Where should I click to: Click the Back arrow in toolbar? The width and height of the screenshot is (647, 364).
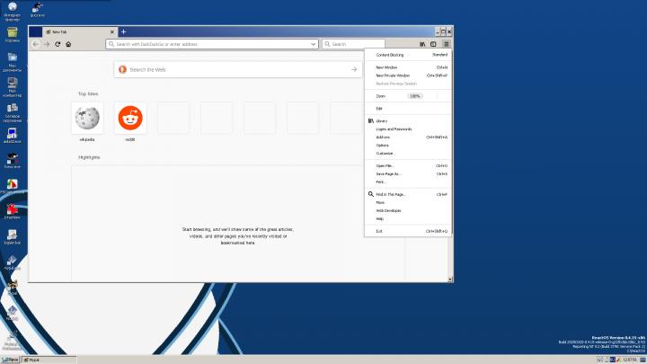[x=36, y=43]
